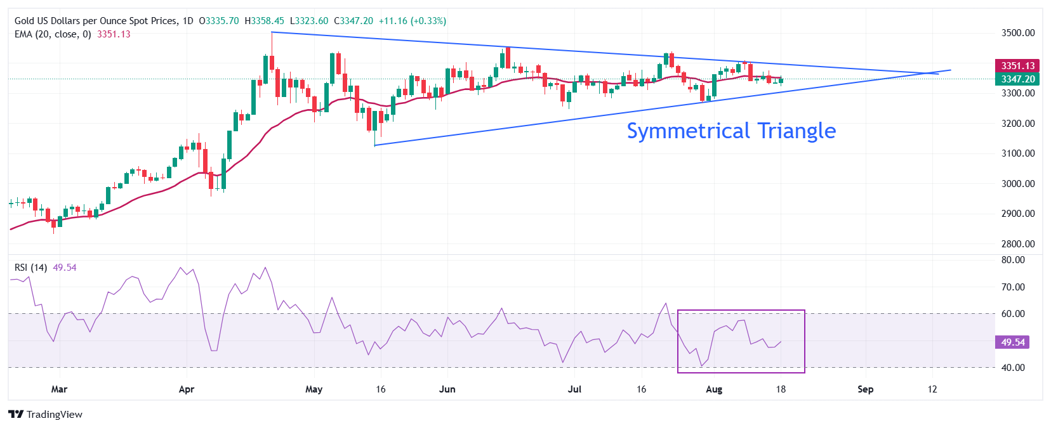The height and width of the screenshot is (428, 1051).
Task: Click the Sep label on time axis
Action: click(x=865, y=389)
